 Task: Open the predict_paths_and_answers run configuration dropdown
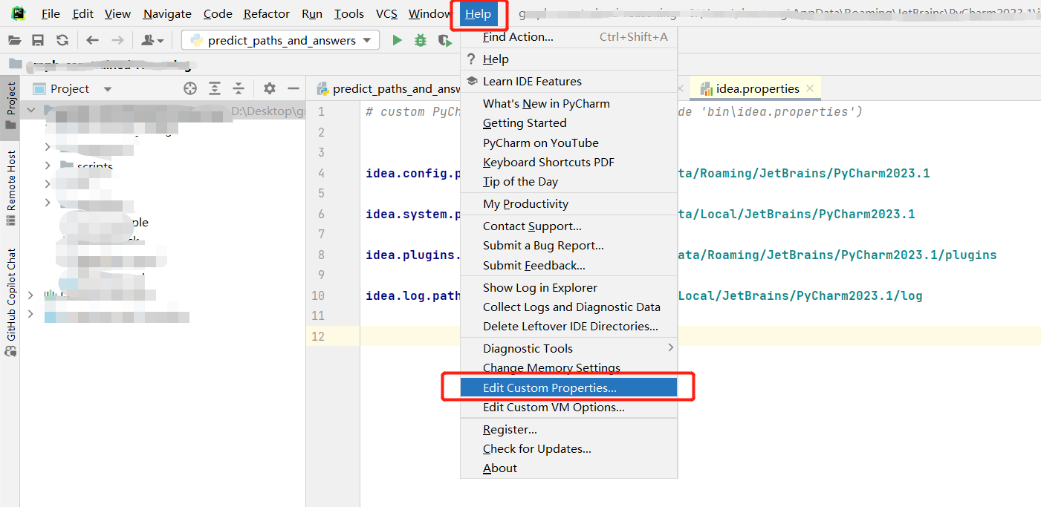click(x=280, y=41)
